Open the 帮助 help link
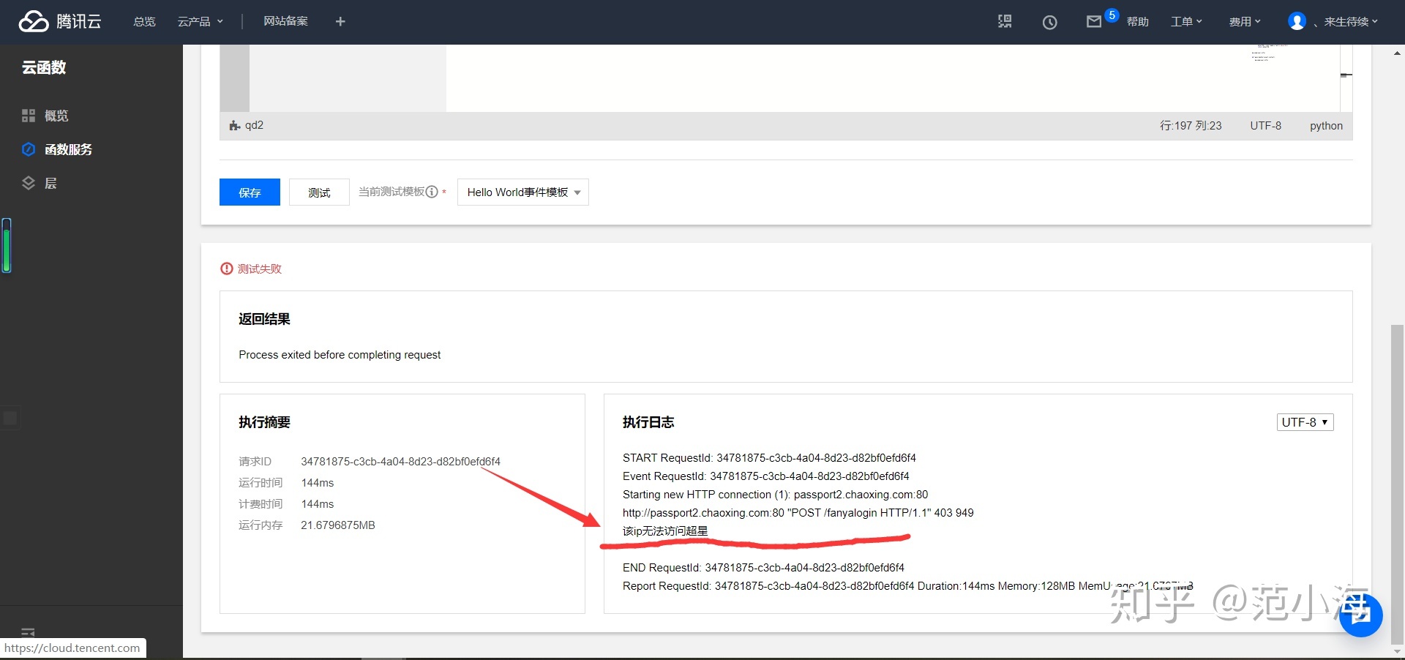 tap(1137, 22)
